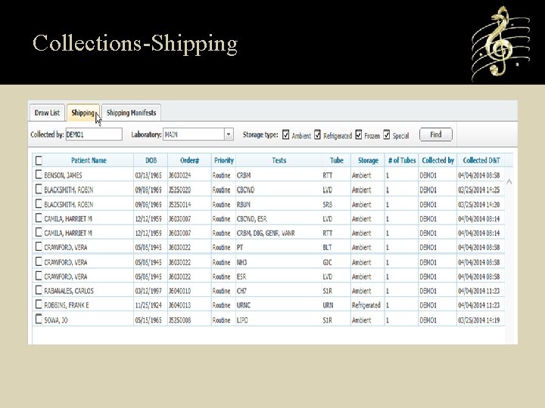Click the NH3 test cell

(241, 262)
